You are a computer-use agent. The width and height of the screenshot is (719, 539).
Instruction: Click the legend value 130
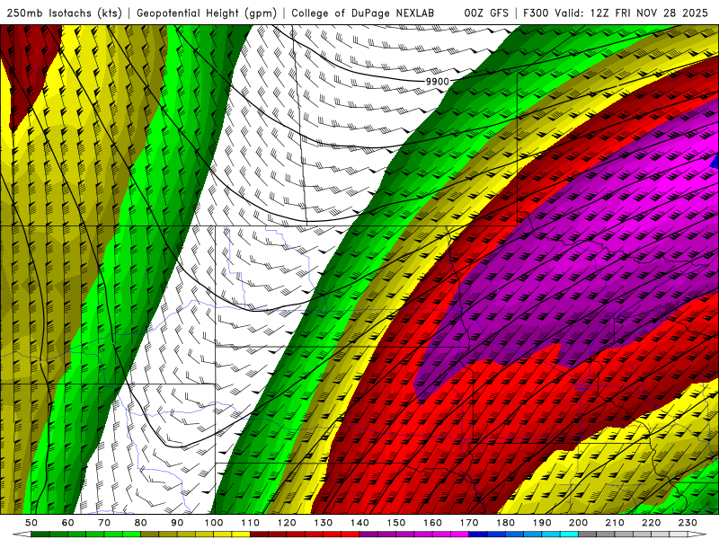click(x=324, y=523)
